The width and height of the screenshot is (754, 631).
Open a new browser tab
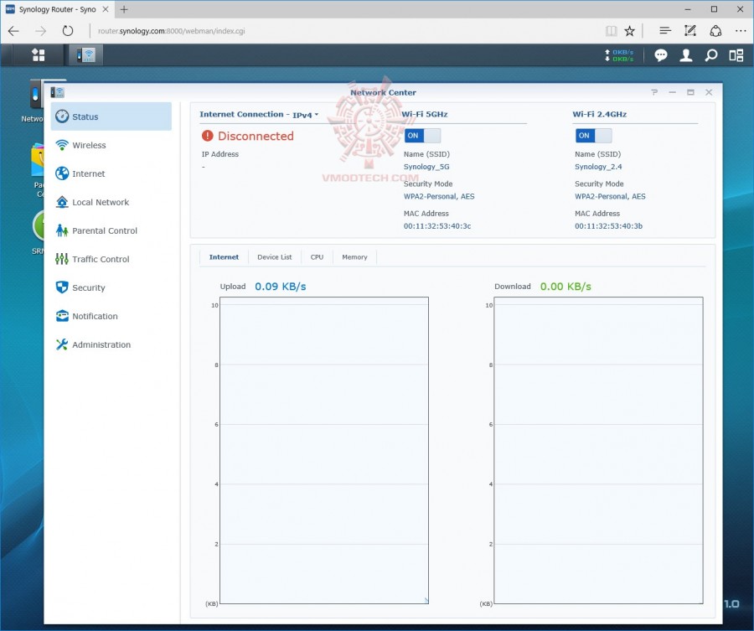[124, 9]
